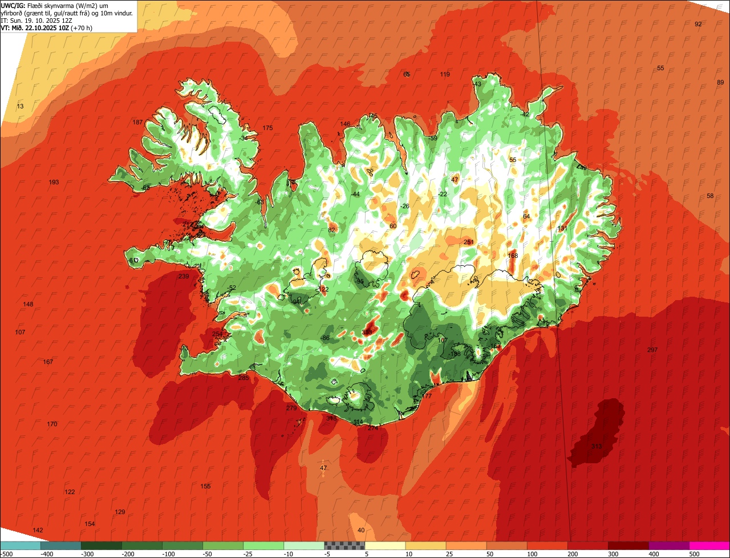Image resolution: width=730 pixels, height=558 pixels.
Task: Click the map value '297' southeast of Iceland
Action: click(652, 350)
